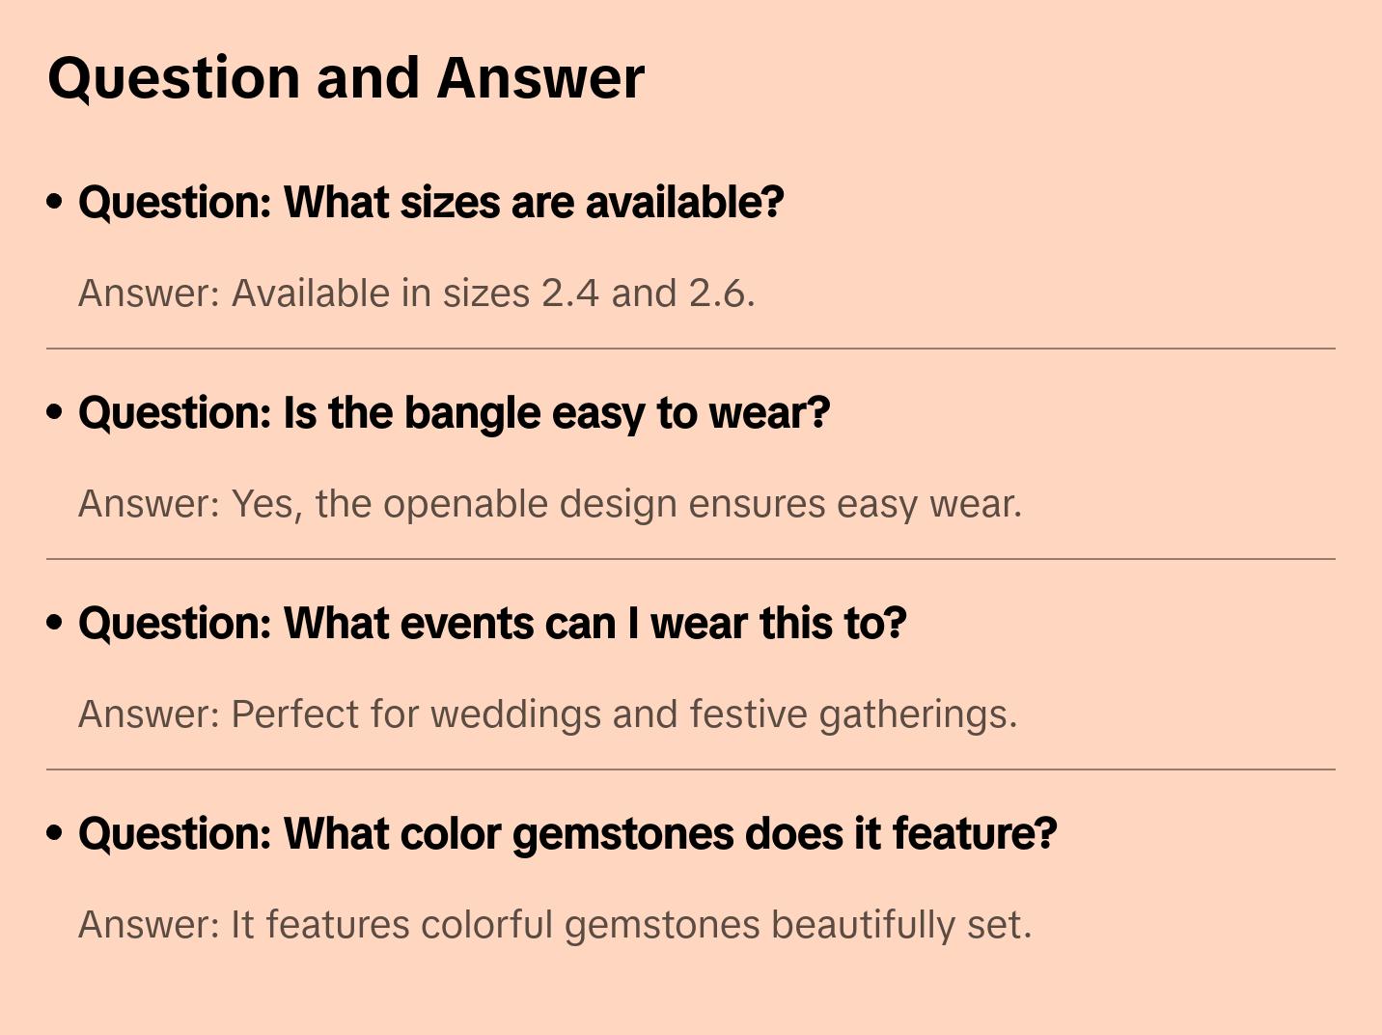Select the "What events can I wear this to?" question
The width and height of the screenshot is (1382, 1035).
[x=492, y=624]
